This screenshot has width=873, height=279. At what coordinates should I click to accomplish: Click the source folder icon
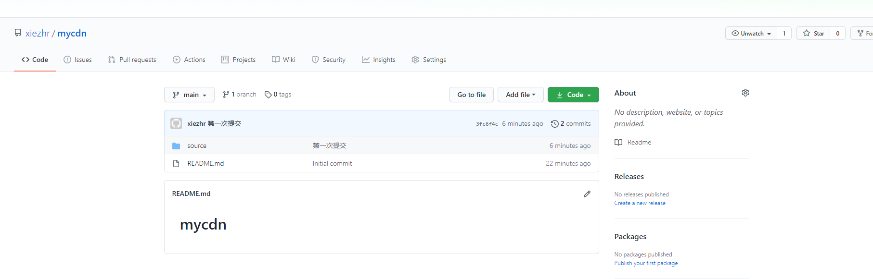(x=176, y=146)
